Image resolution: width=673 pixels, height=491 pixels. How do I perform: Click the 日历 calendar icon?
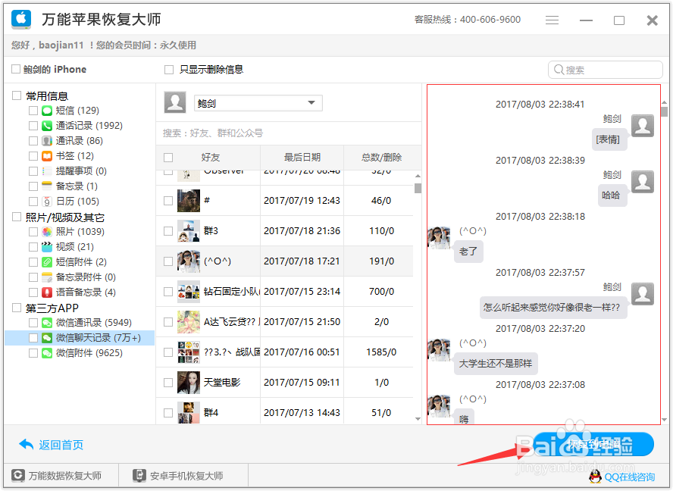point(47,202)
